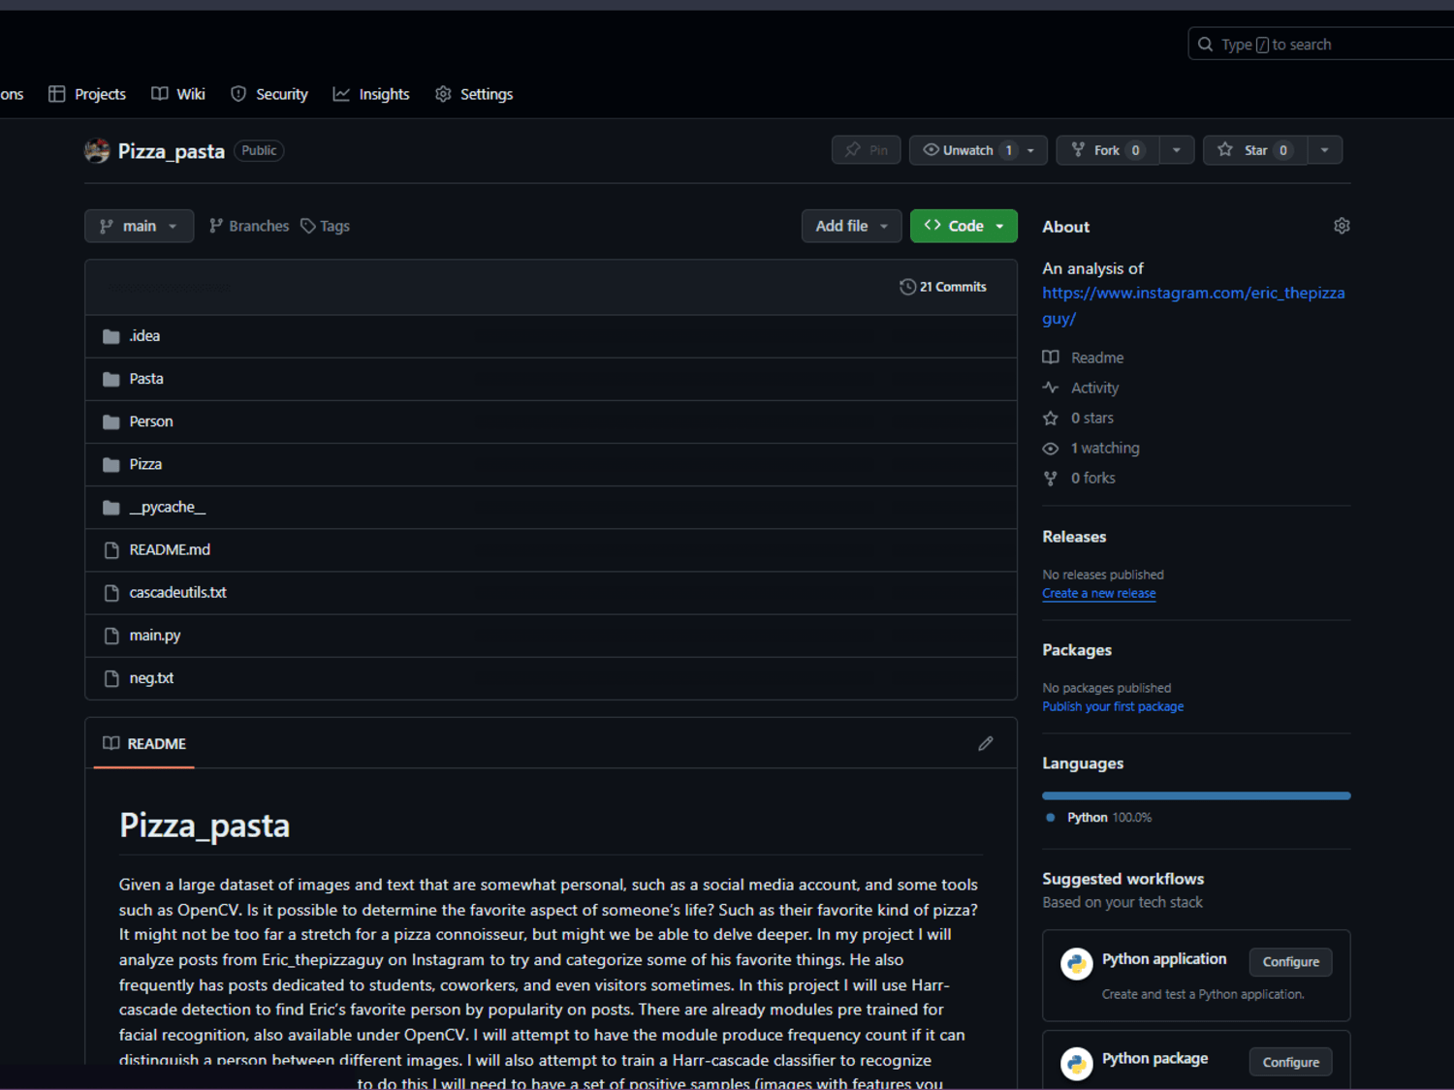The width and height of the screenshot is (1454, 1090).
Task: Configure the Python application workflow
Action: [x=1290, y=961]
